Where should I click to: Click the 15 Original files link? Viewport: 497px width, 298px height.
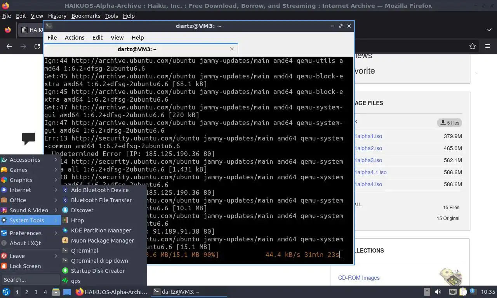[x=448, y=218]
